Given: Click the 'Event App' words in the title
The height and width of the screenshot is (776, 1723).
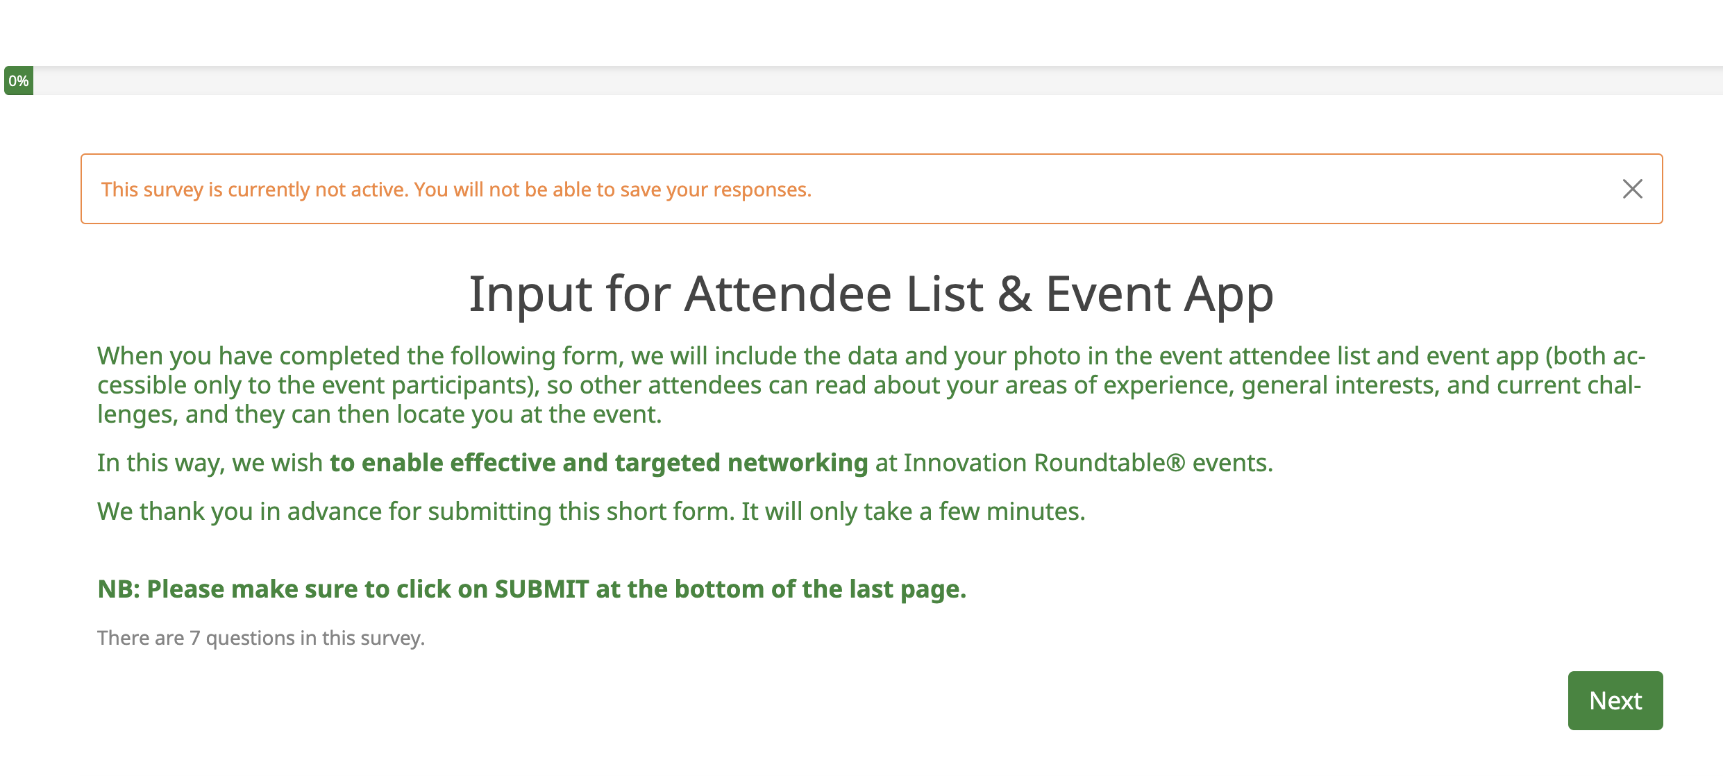Looking at the screenshot, I should point(1159,294).
